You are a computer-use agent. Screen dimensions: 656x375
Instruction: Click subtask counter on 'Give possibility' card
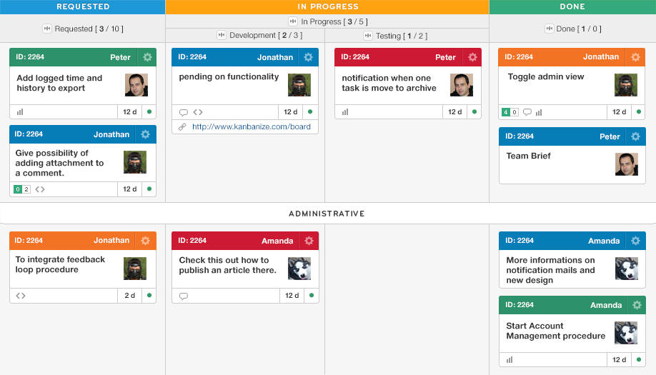[22, 189]
